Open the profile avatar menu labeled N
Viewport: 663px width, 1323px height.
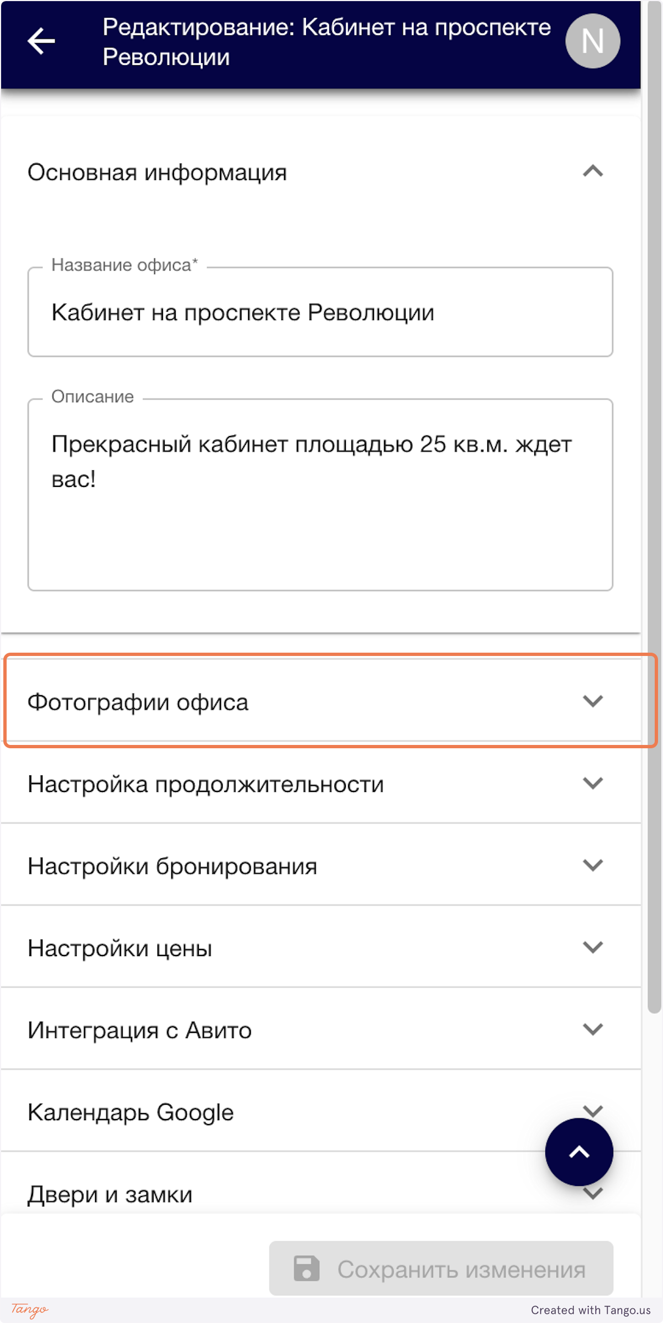pyautogui.click(x=592, y=40)
